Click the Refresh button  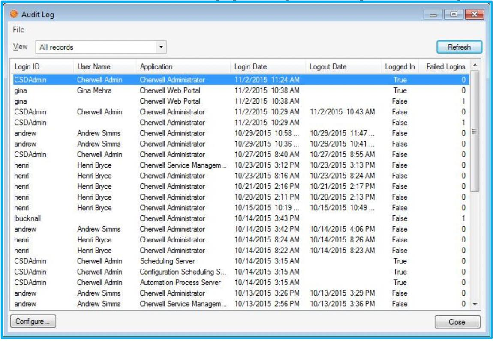pos(459,47)
